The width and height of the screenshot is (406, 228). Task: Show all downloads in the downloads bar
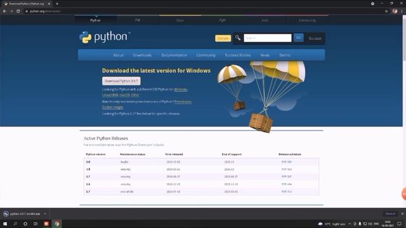[390, 214]
